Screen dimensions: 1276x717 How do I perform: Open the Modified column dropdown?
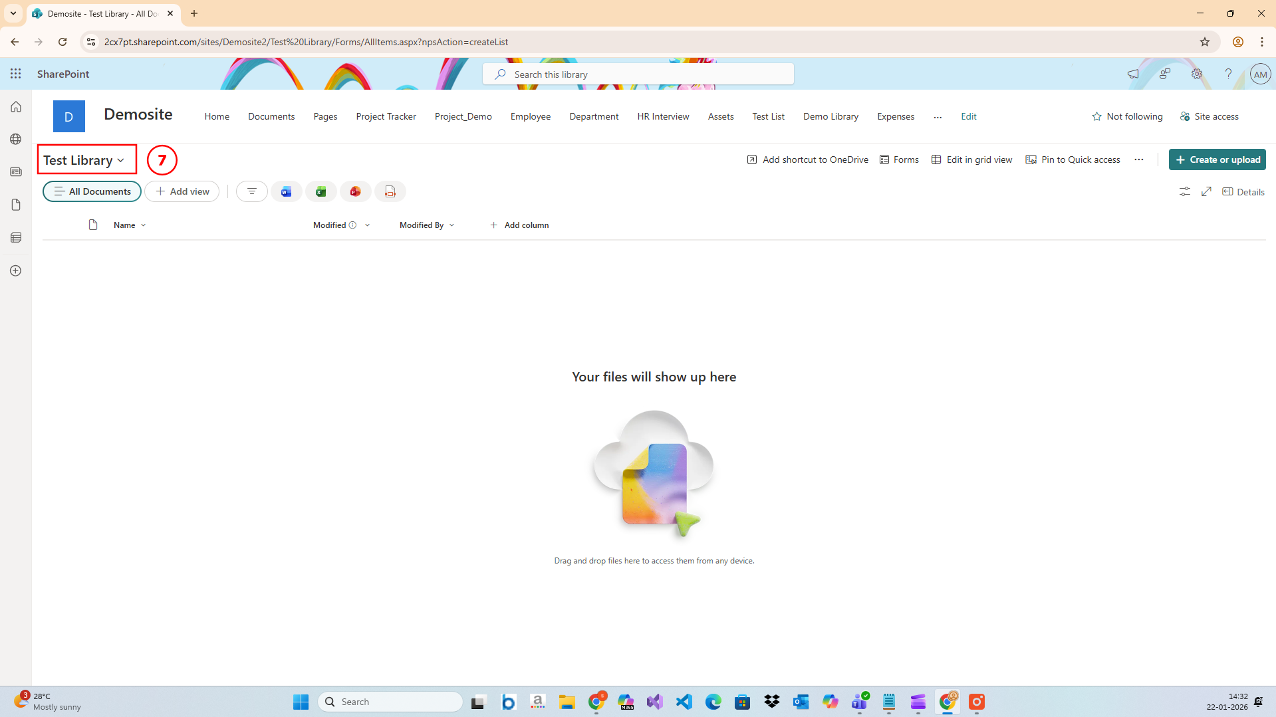tap(368, 225)
